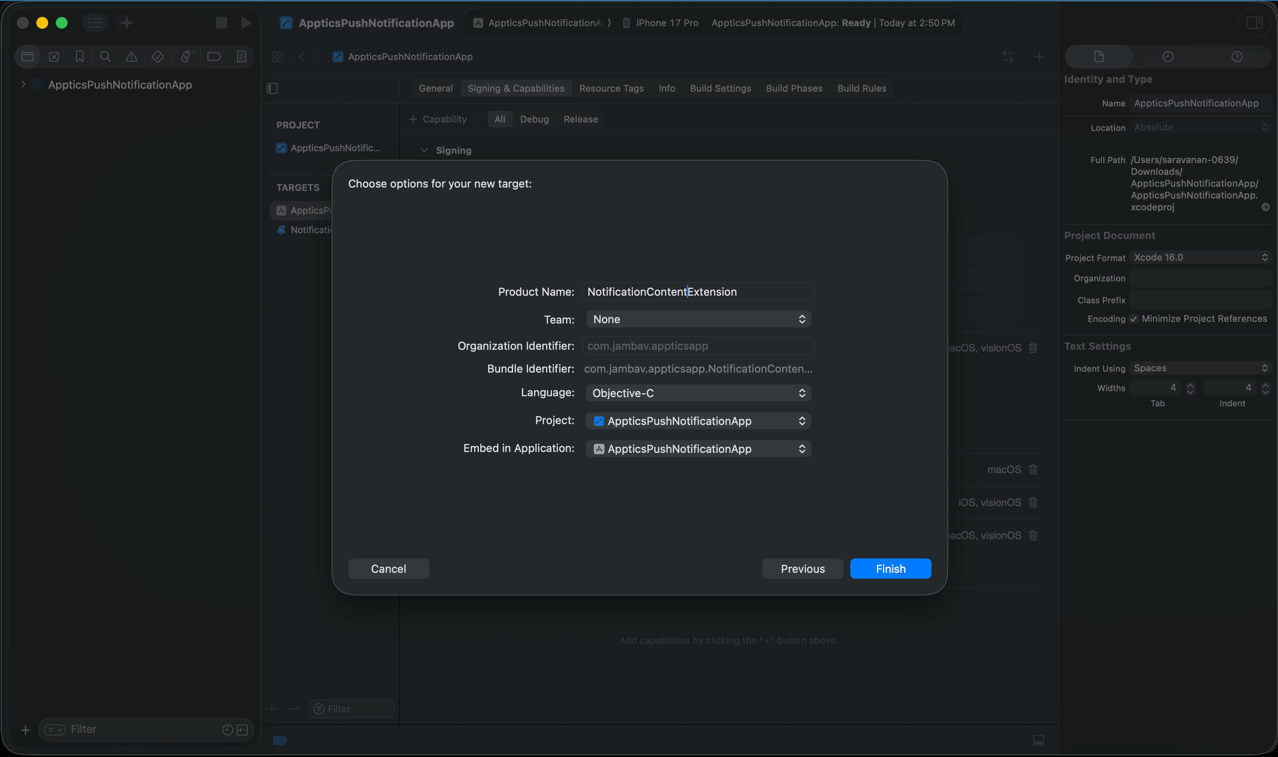
Task: Switch to the Build Settings tab
Action: click(720, 88)
